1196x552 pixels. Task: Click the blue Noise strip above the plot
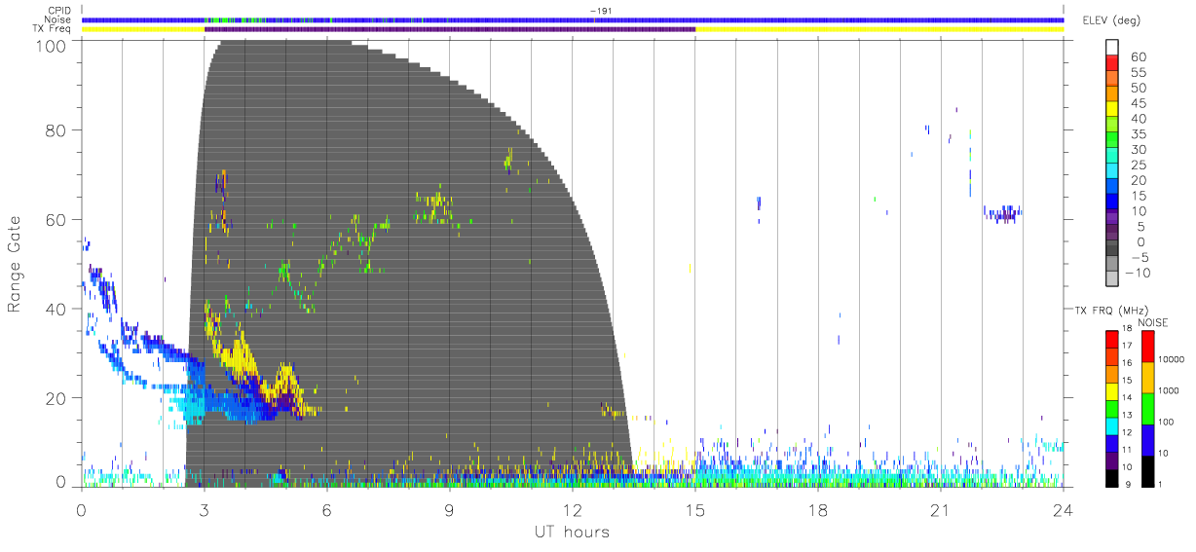573,19
